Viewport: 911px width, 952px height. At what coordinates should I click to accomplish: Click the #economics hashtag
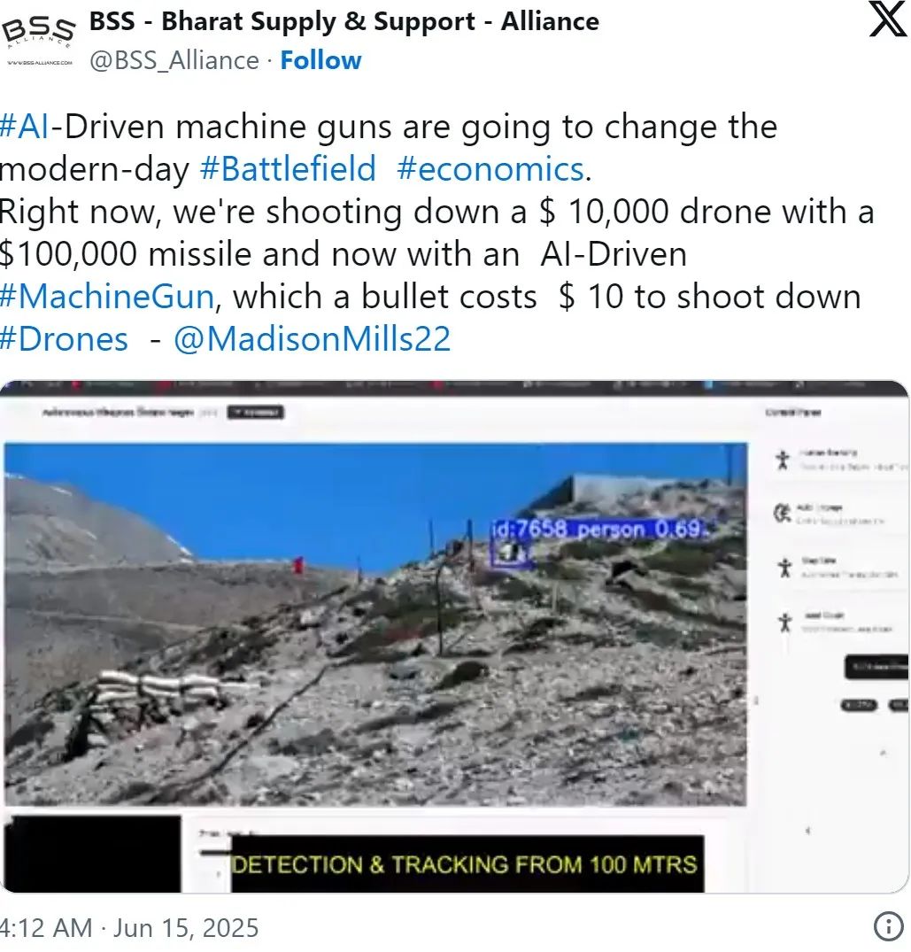(490, 169)
